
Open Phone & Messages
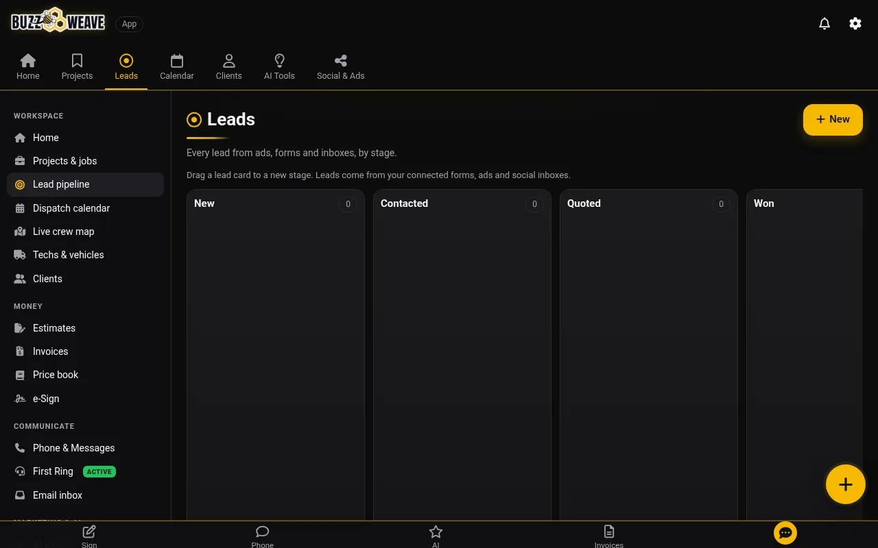[x=85, y=448]
